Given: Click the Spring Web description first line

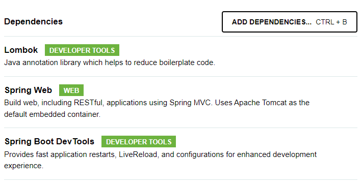Looking at the screenshot, I should (x=157, y=103).
